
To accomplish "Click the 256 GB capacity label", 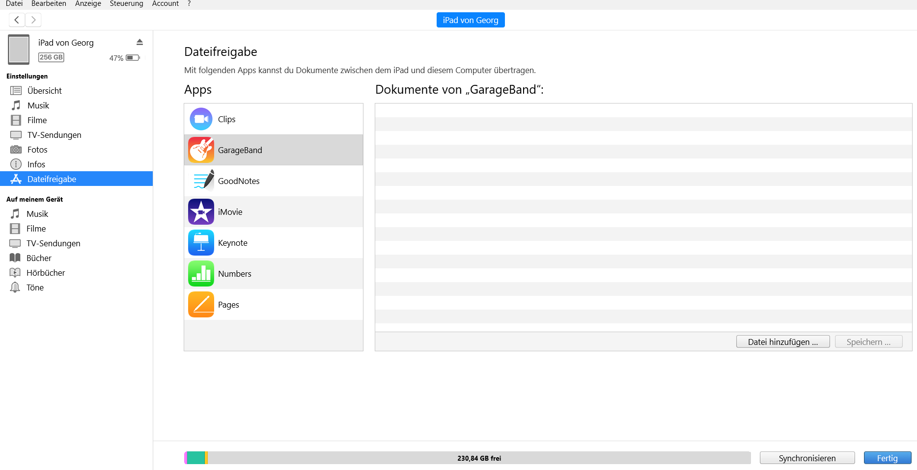I will pyautogui.click(x=51, y=57).
